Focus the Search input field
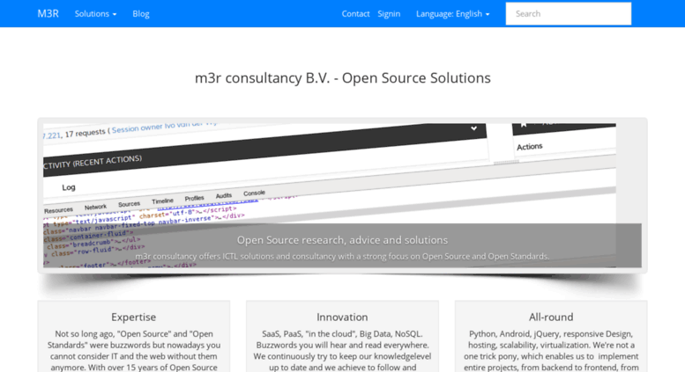 pos(569,13)
